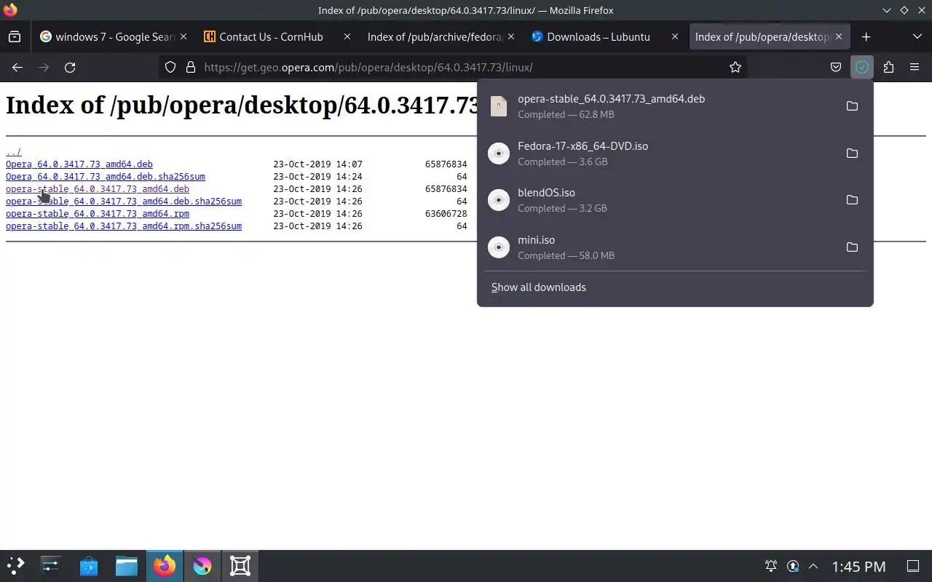Open the extensions puzzle icon

pyautogui.click(x=888, y=67)
